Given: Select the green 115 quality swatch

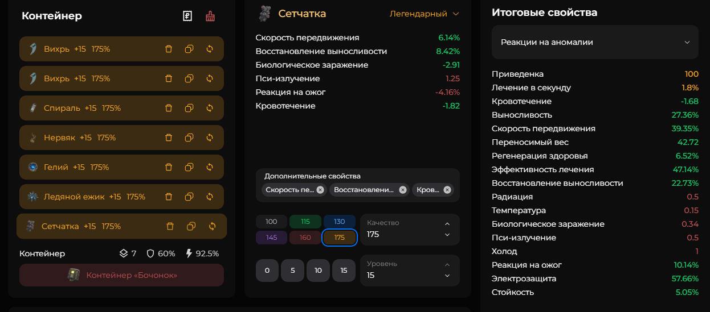Looking at the screenshot, I should (305, 222).
